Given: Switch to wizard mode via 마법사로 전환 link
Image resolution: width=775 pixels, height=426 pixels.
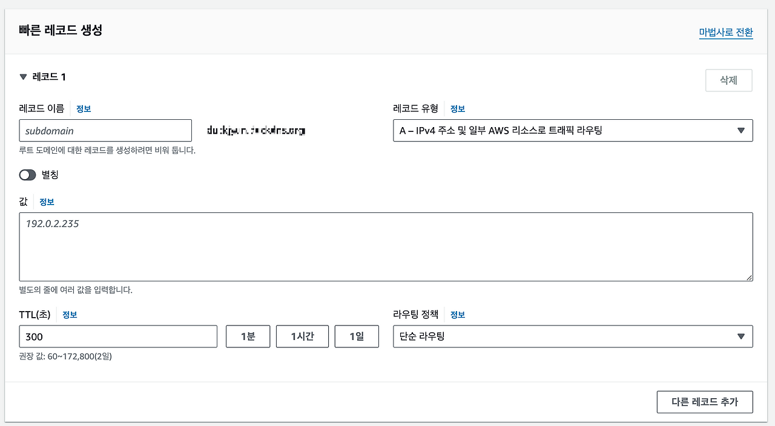Looking at the screenshot, I should coord(725,33).
